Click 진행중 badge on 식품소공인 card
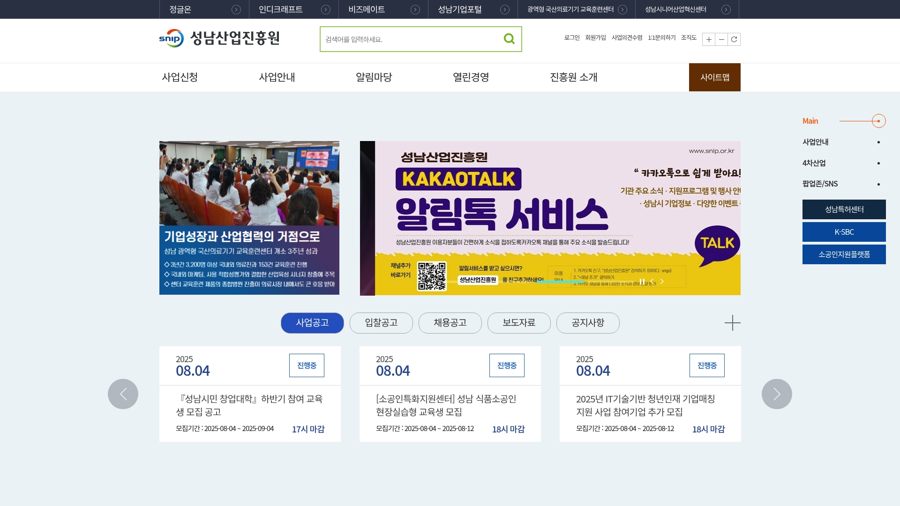Screen dimensions: 900x506 tap(507, 365)
